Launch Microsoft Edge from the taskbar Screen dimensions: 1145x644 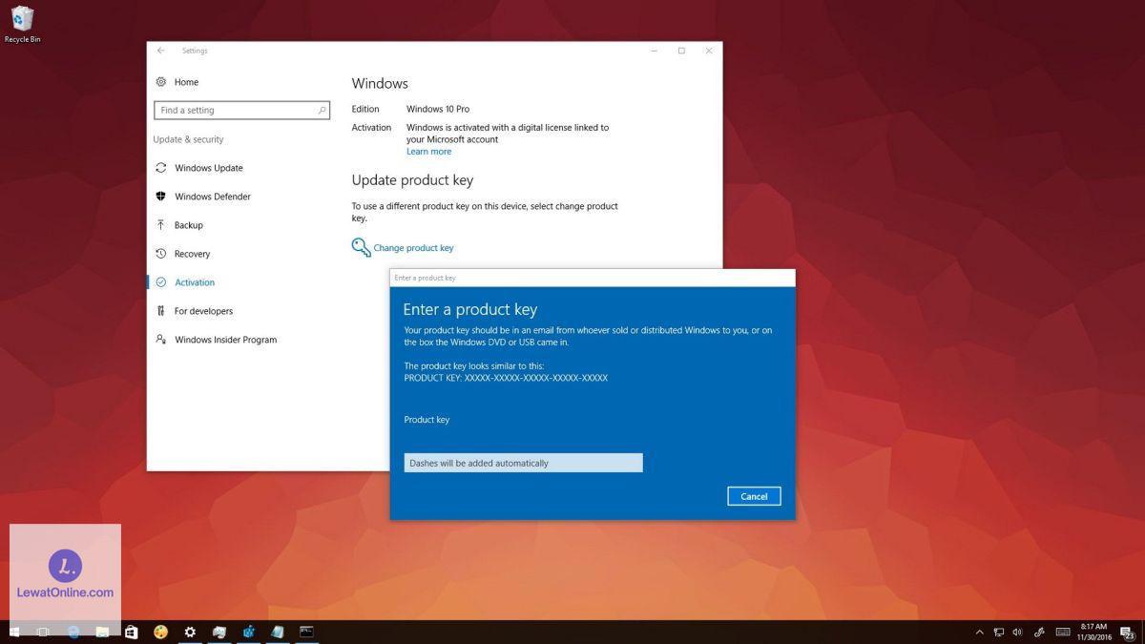click(73, 632)
